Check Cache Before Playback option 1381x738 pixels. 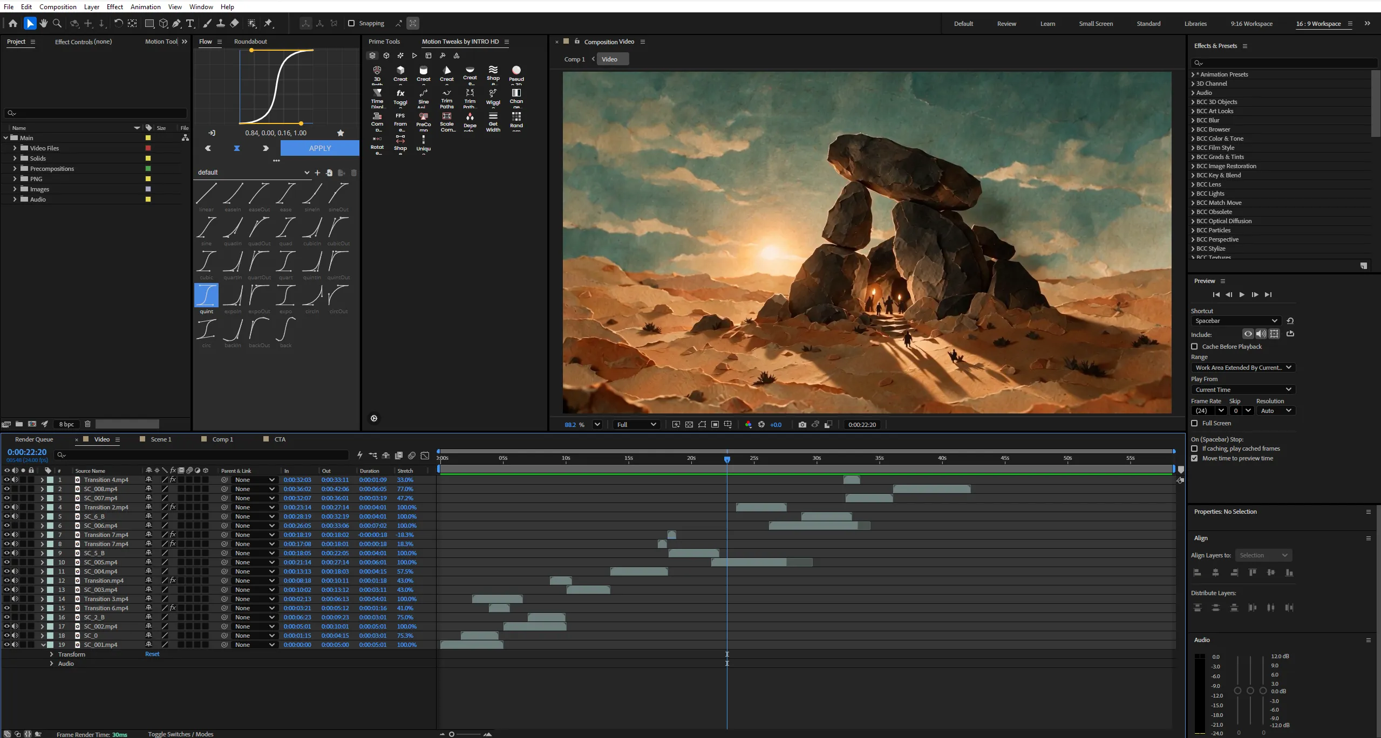click(x=1194, y=347)
